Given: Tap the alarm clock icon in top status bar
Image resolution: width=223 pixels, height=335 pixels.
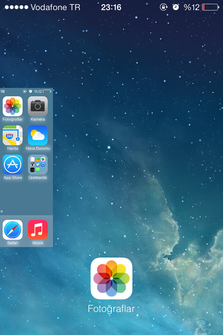Looking at the screenshot, I should click(x=176, y=7).
